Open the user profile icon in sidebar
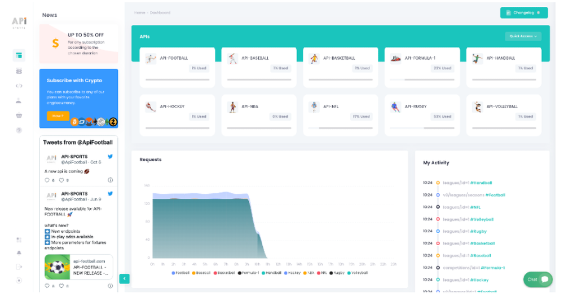 (x=19, y=101)
